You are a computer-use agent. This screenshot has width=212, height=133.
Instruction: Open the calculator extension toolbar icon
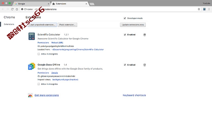click(204, 9)
